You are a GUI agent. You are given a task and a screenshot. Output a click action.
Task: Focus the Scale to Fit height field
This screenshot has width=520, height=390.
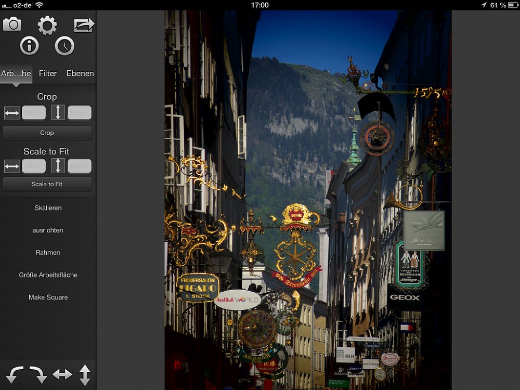pos(80,166)
